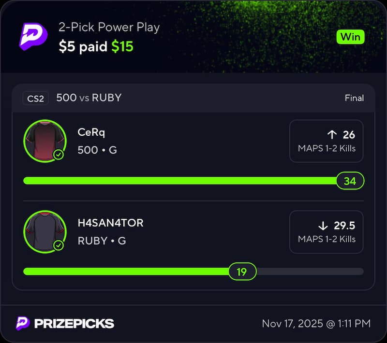Click the 2-Pick Power Play heading
This screenshot has width=387, height=343.
coord(109,27)
